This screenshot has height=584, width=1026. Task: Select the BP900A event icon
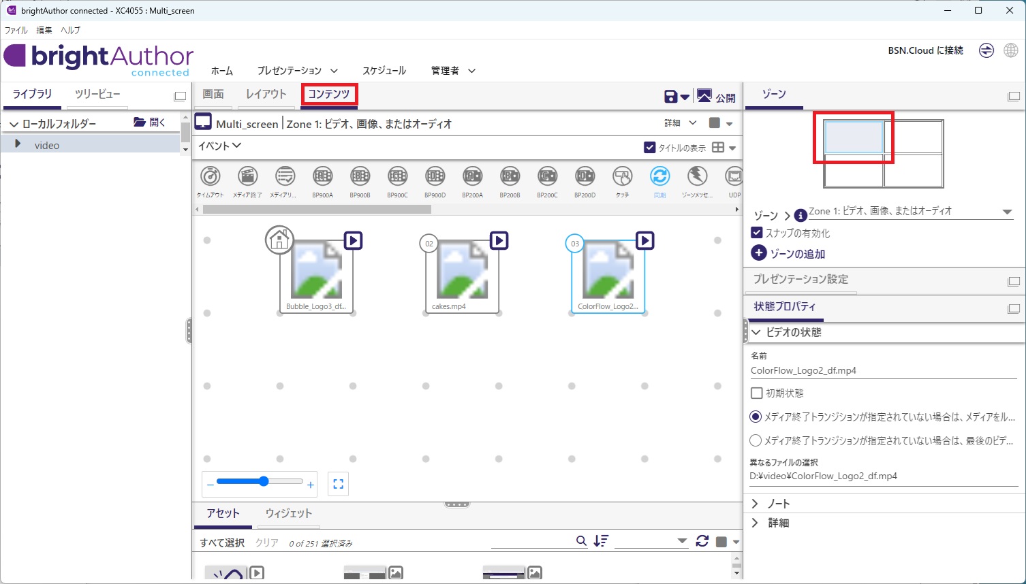pyautogui.click(x=322, y=176)
